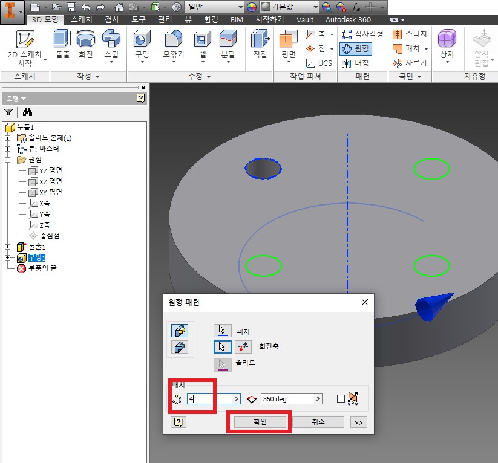This screenshot has height=463, width=498.
Task: Select the Fillet (모깎기) tool
Action: pyautogui.click(x=174, y=46)
